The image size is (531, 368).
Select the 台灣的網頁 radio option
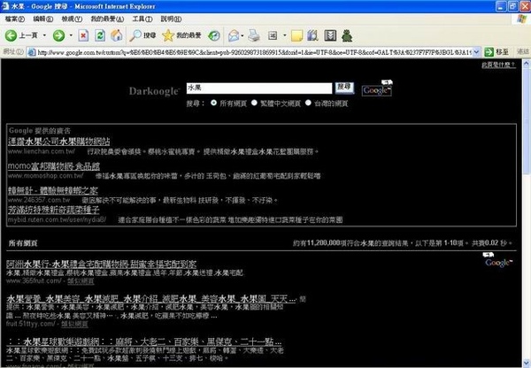pos(308,103)
